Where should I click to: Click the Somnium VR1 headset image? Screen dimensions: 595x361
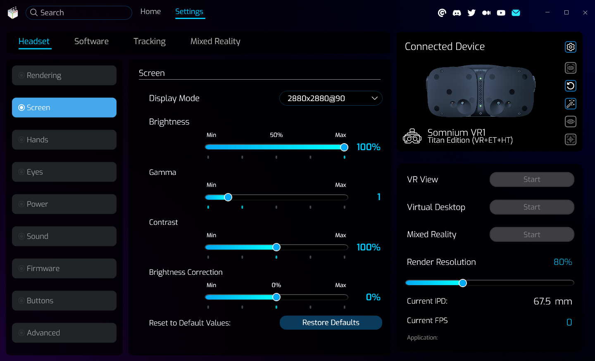click(481, 91)
